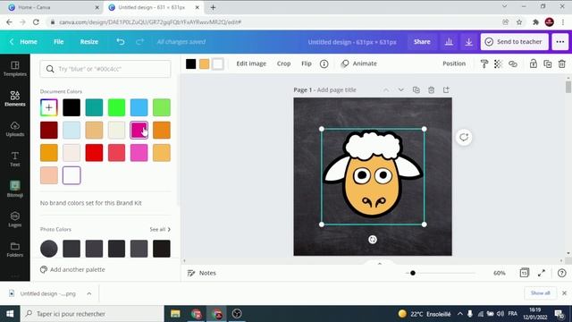The height and width of the screenshot is (322, 572).
Task: Open File Explorer from taskbar
Action: [x=175, y=314]
